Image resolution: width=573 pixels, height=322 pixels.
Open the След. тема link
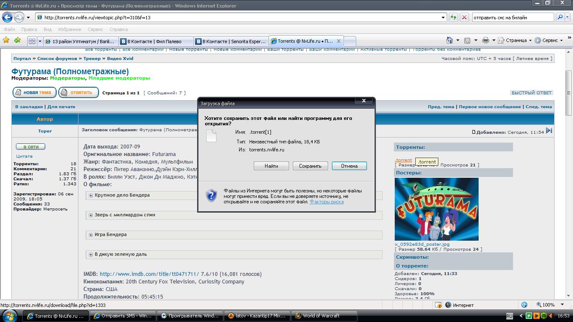click(539, 106)
